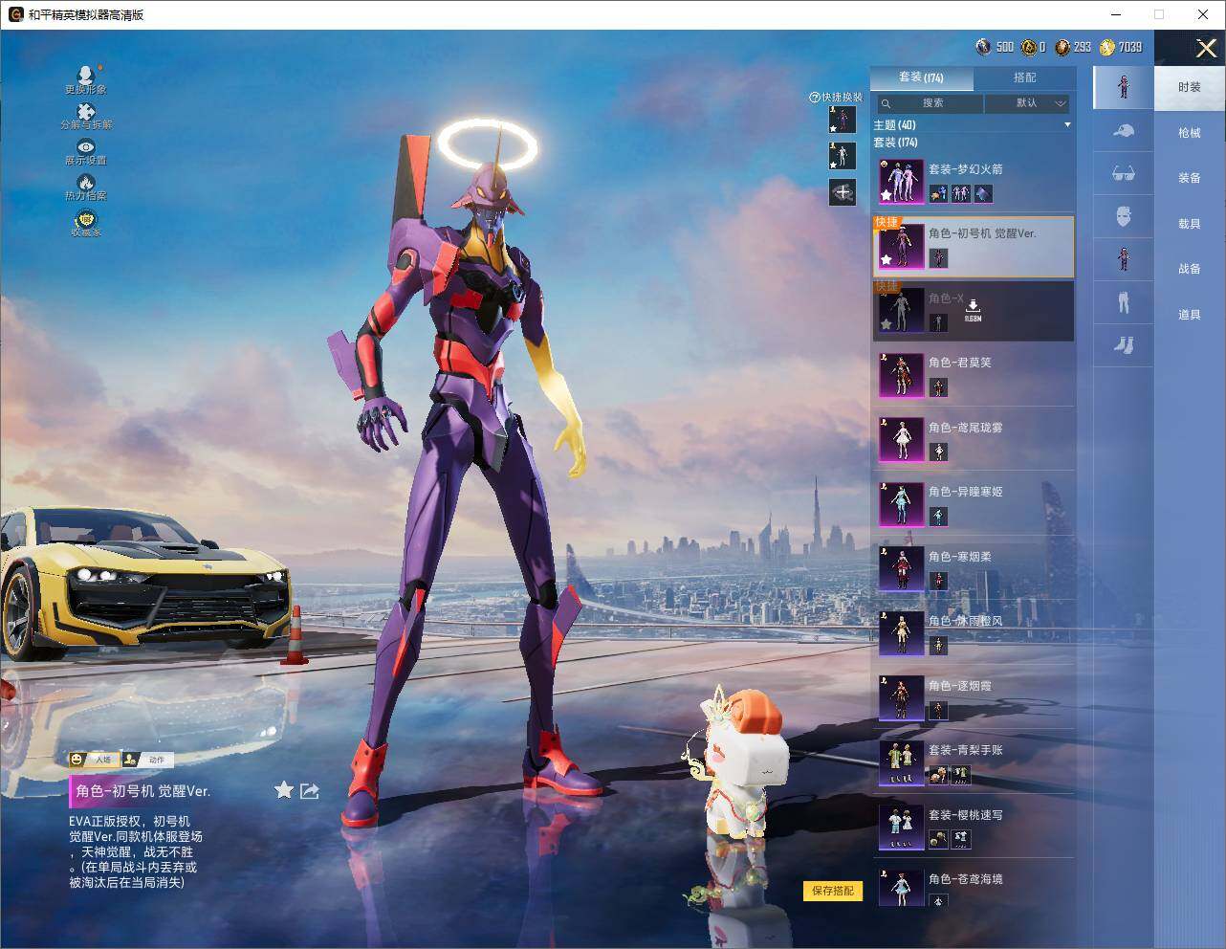This screenshot has width=1226, height=949.
Task: Open the 道具 items menu
Action: 1190,315
